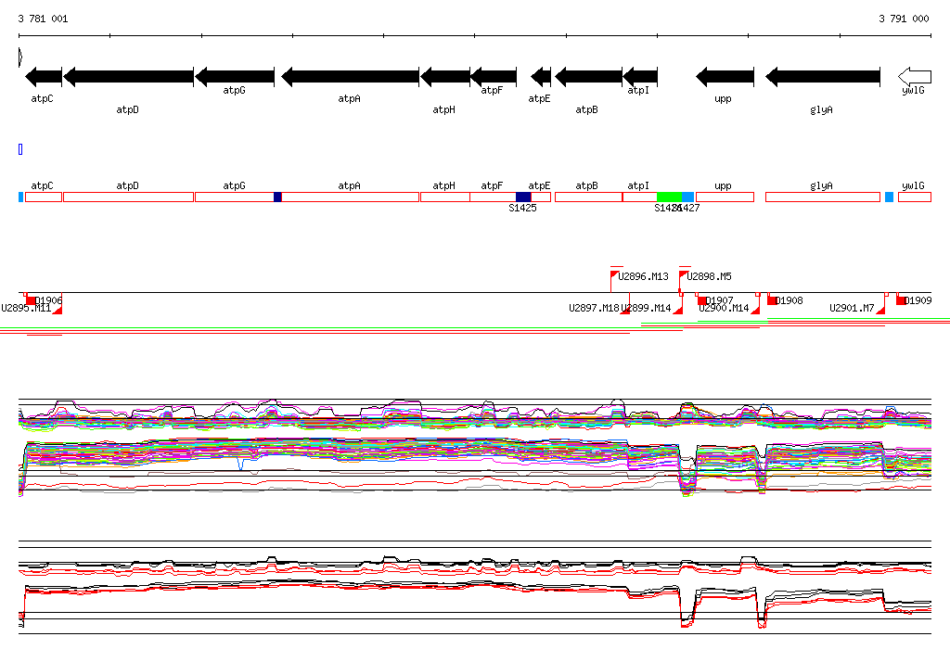The width and height of the screenshot is (950, 662).
Task: Click the U2897.M18 upshift marker
Action: click(625, 310)
